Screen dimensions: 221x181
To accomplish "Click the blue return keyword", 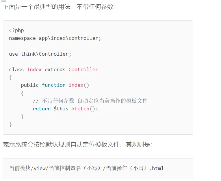I will point(42,109).
